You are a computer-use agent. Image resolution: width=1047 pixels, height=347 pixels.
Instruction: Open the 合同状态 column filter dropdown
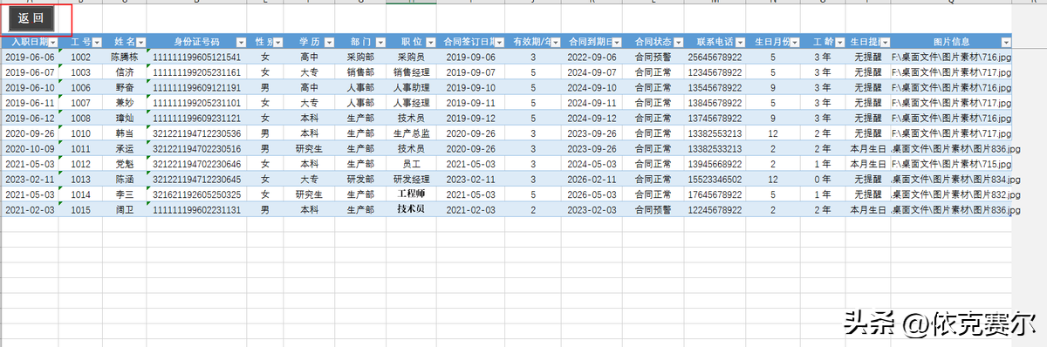(678, 42)
